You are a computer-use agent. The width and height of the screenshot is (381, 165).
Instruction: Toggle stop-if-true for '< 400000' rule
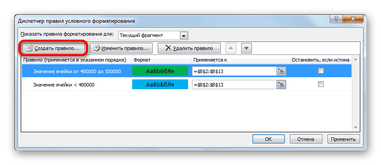coord(321,84)
